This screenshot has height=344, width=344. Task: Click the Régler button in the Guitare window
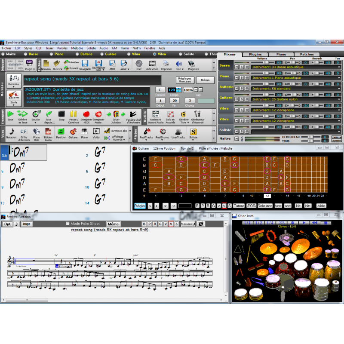click(x=140, y=206)
